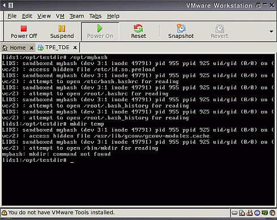Click the green network adapter status icon
277x220 pixels.
265,213
